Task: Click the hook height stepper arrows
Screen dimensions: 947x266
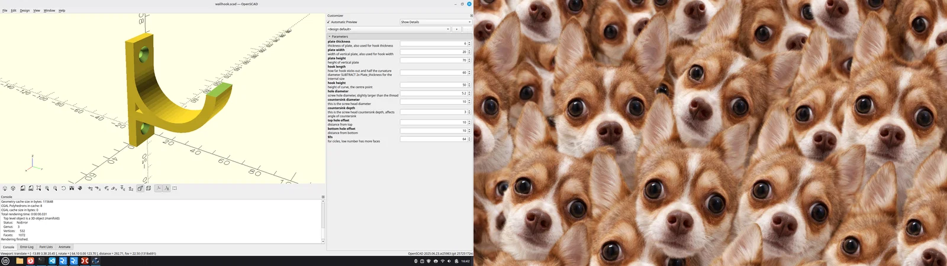Action: click(x=469, y=85)
